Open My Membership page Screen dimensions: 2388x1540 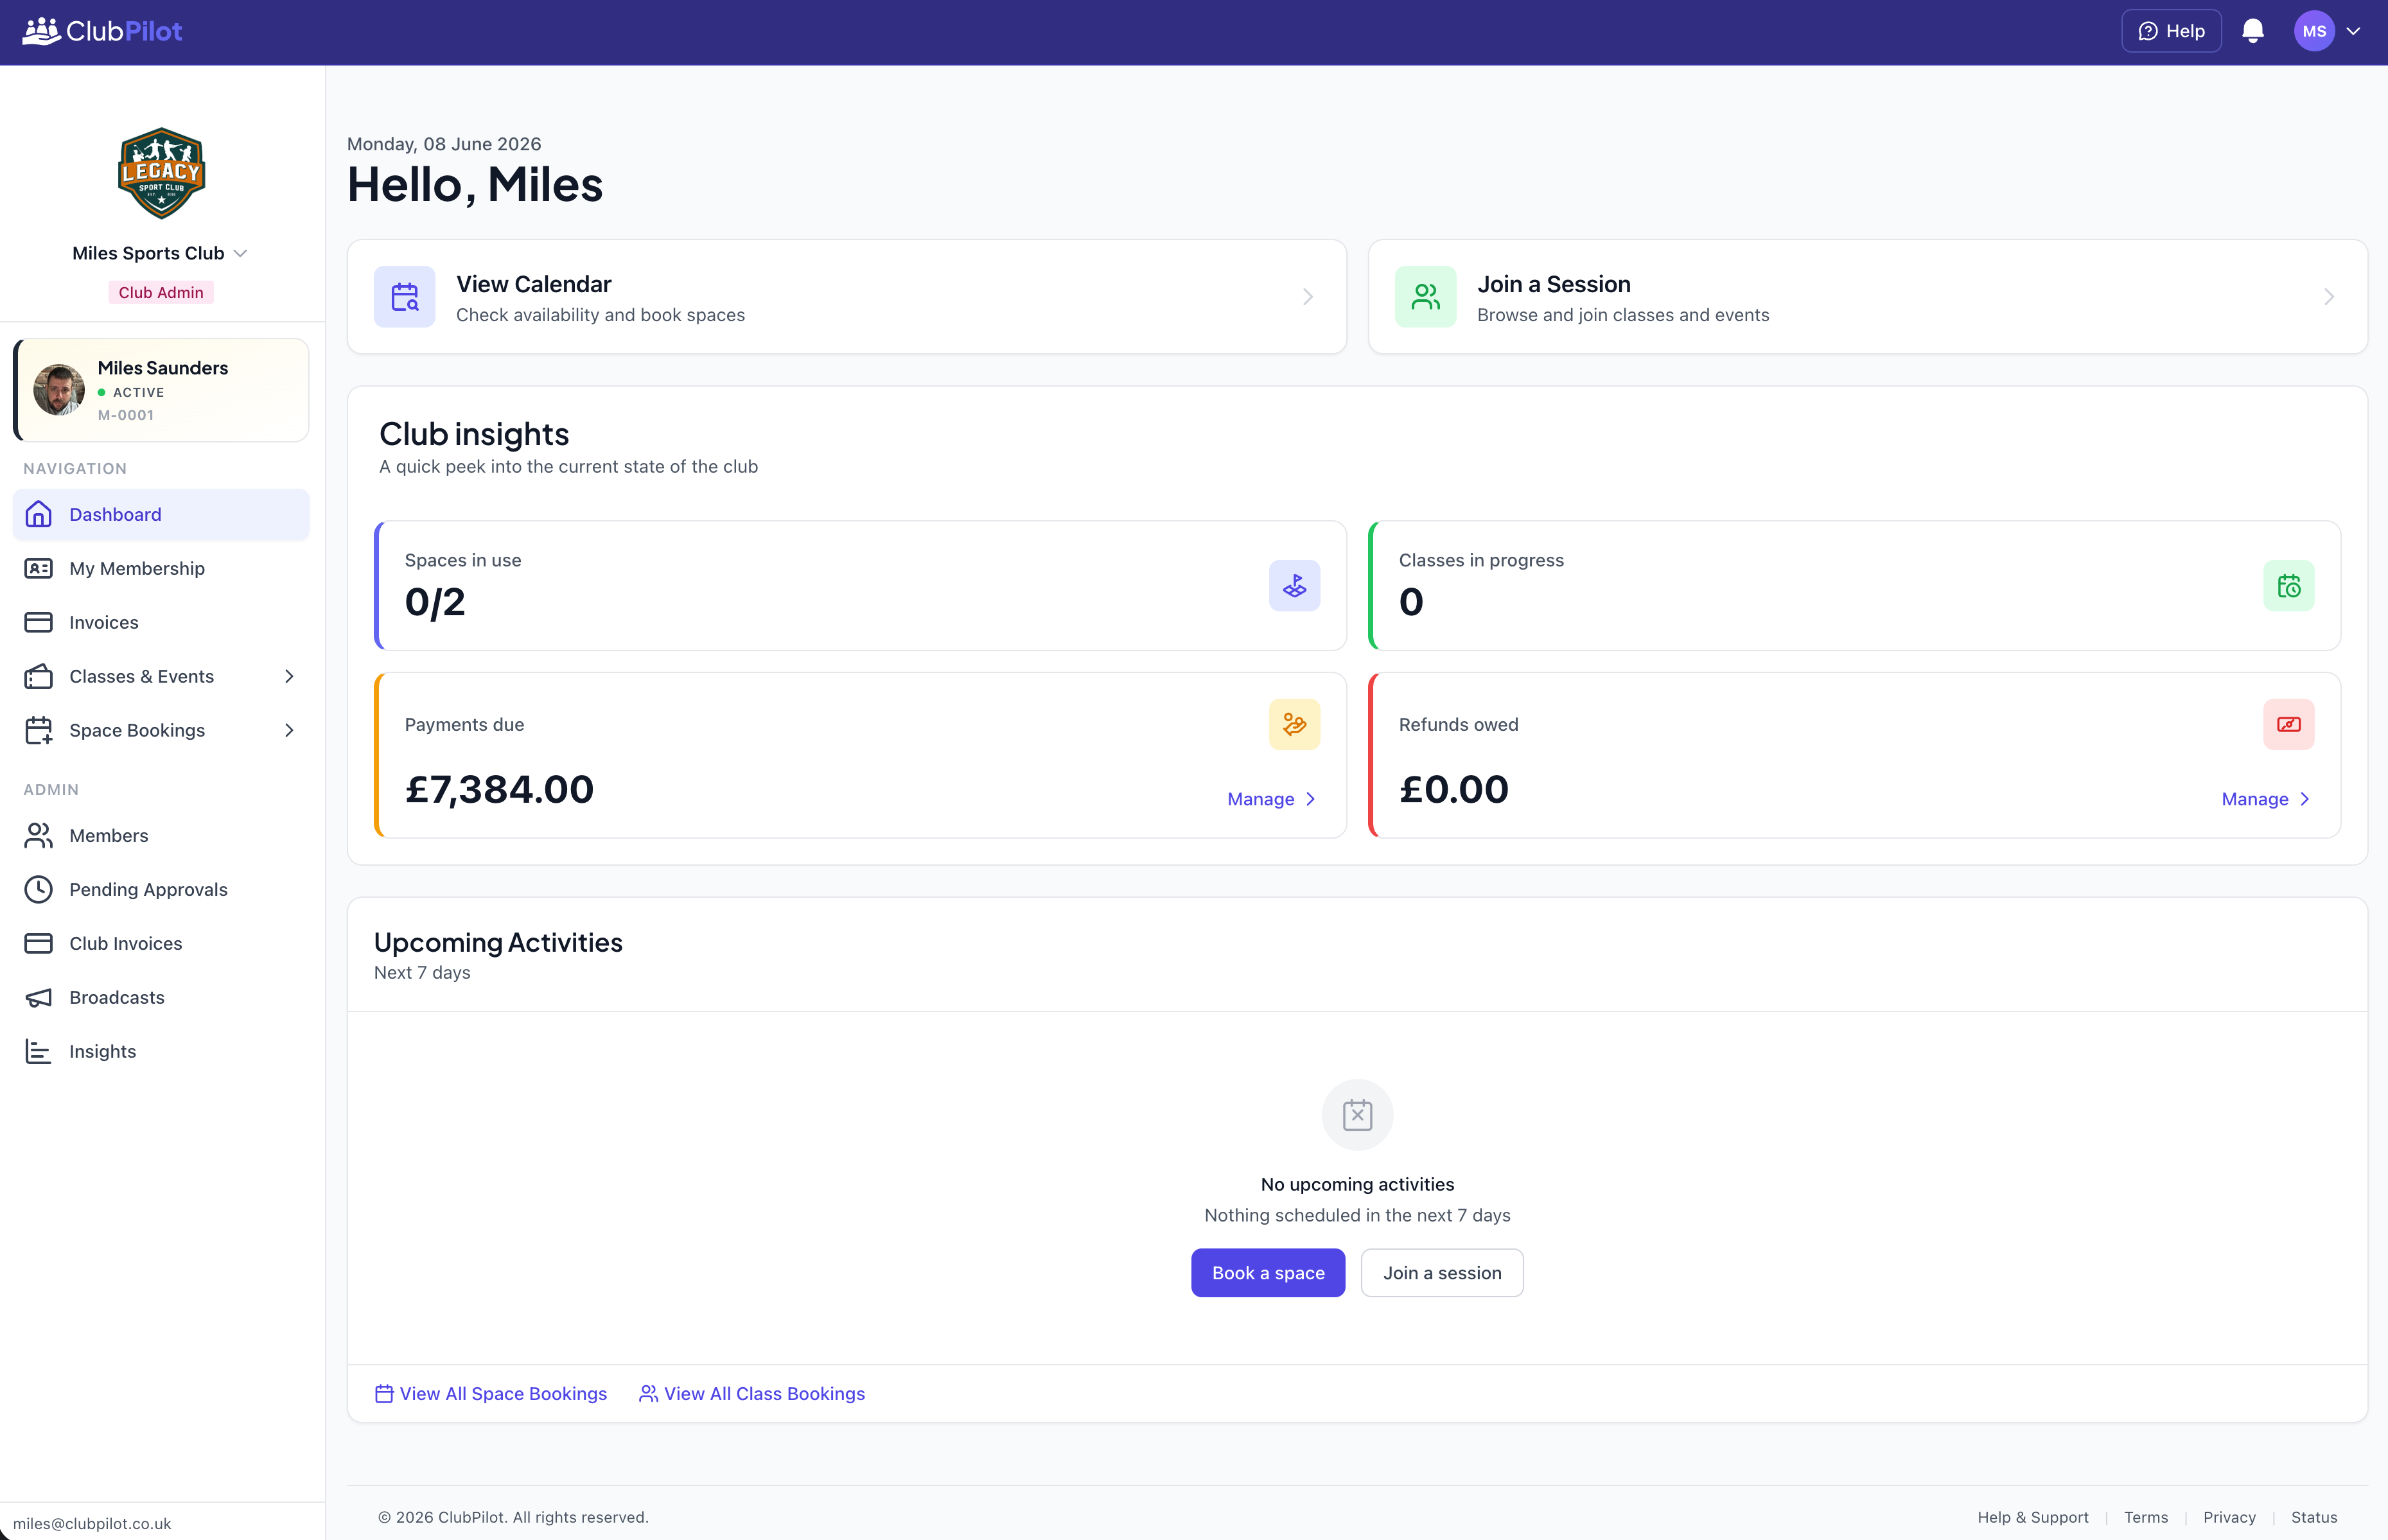(161, 568)
